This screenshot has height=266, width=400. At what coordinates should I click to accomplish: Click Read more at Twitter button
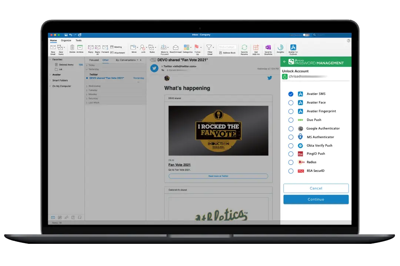(x=218, y=176)
